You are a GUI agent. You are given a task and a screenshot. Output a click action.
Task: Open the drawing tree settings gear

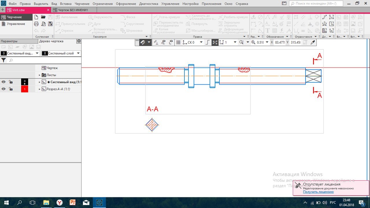79,41
